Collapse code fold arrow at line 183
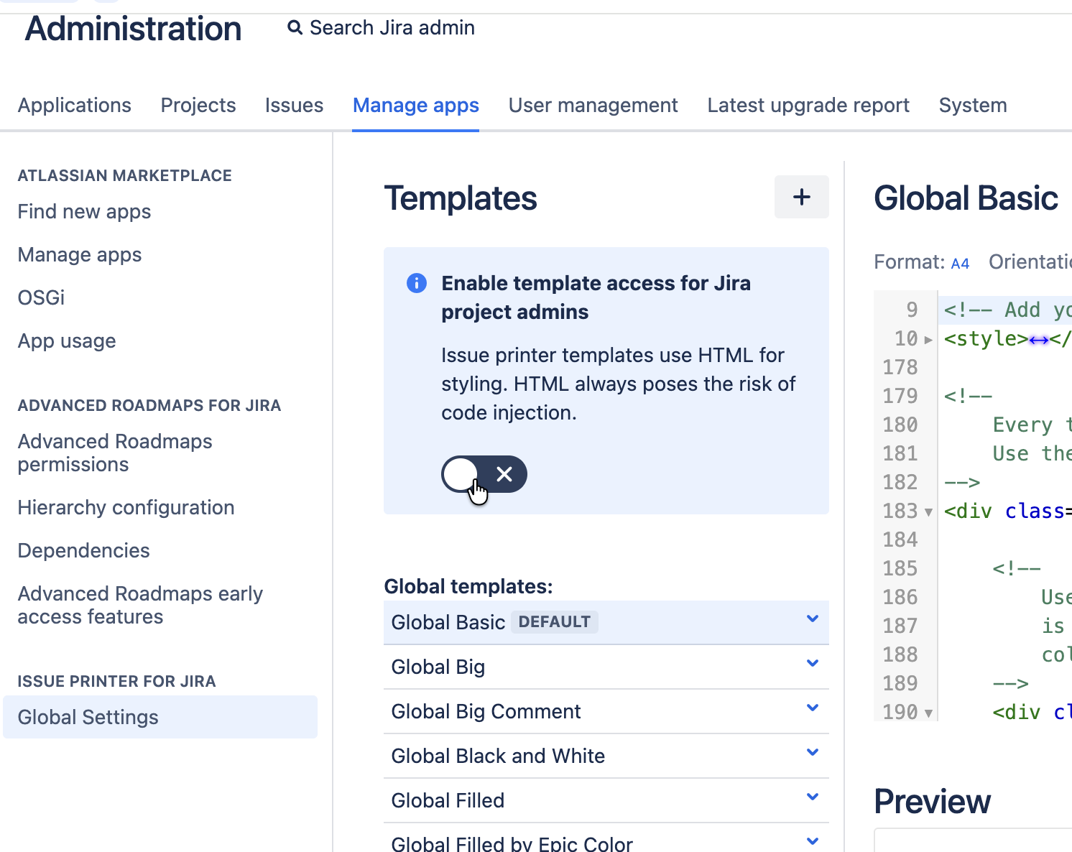Image resolution: width=1072 pixels, height=852 pixels. click(928, 511)
